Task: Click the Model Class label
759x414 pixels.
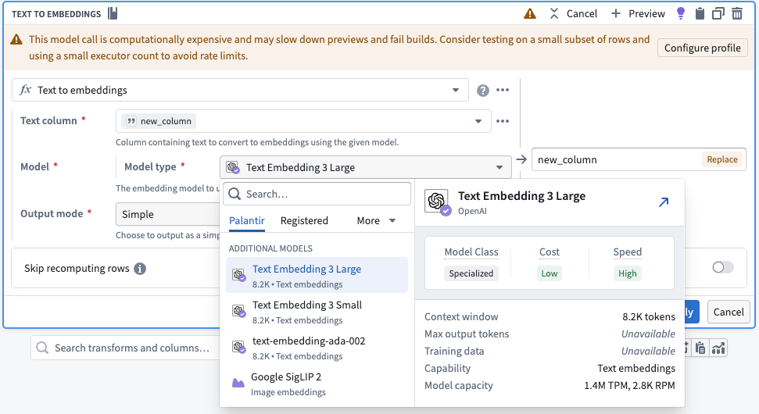Action: click(471, 252)
